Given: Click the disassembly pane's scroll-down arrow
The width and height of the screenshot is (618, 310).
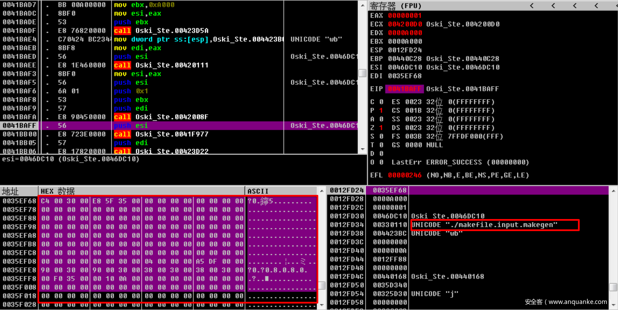Looking at the screenshot, I should click(362, 149).
